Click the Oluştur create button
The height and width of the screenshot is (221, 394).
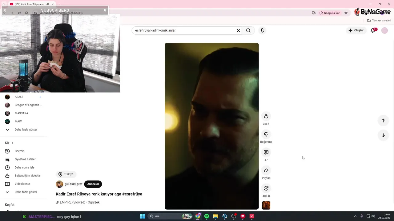(356, 30)
